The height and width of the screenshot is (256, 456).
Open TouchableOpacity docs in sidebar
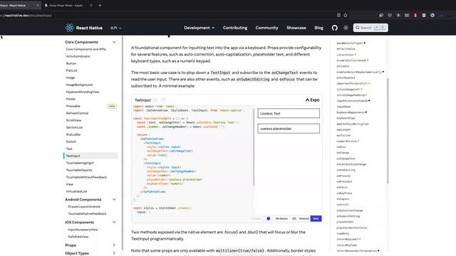[x=79, y=170]
